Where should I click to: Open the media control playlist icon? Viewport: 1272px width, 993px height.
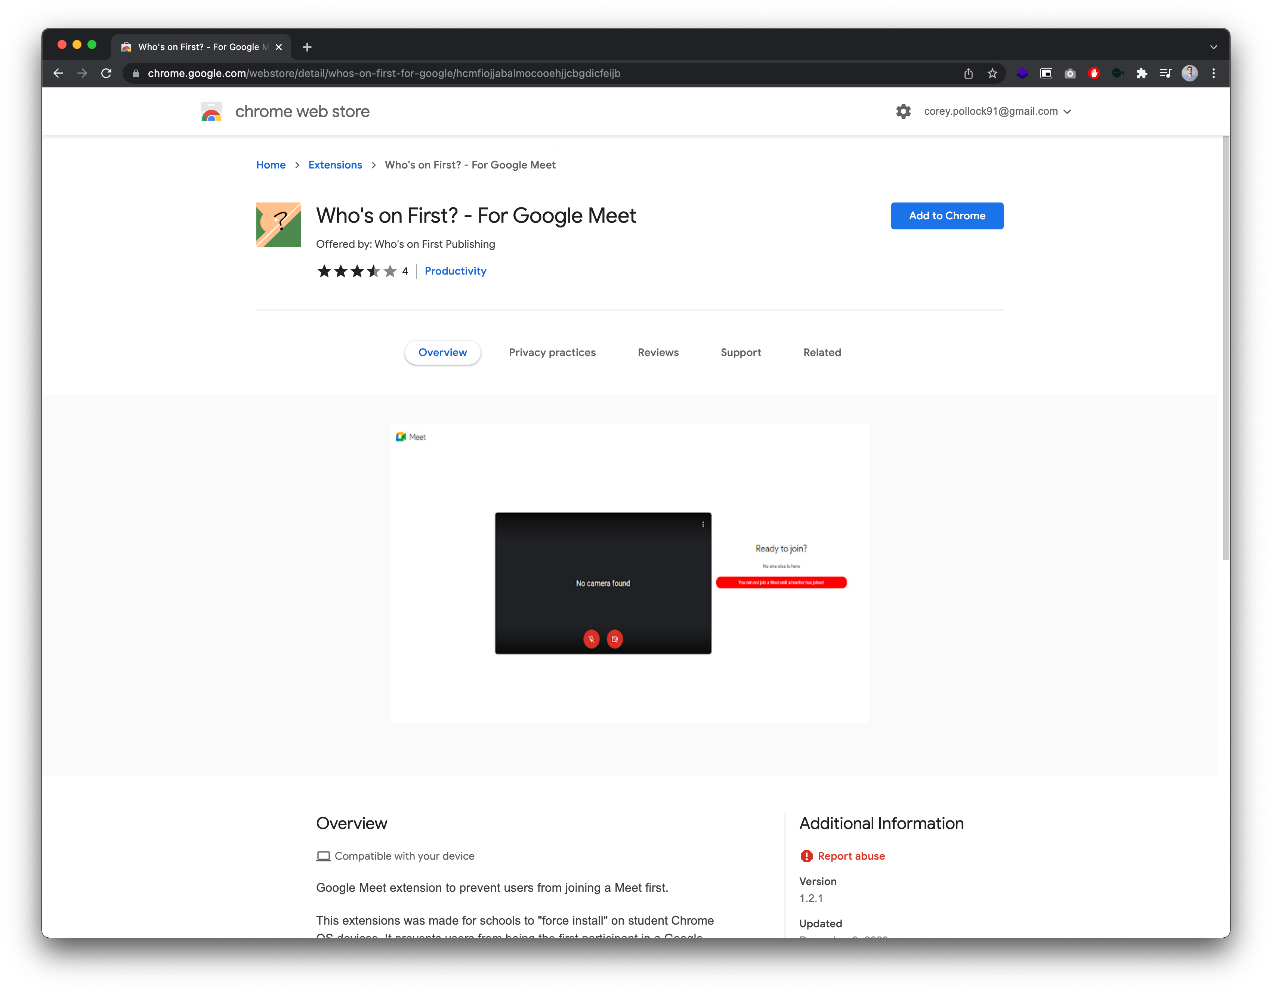pyautogui.click(x=1166, y=73)
